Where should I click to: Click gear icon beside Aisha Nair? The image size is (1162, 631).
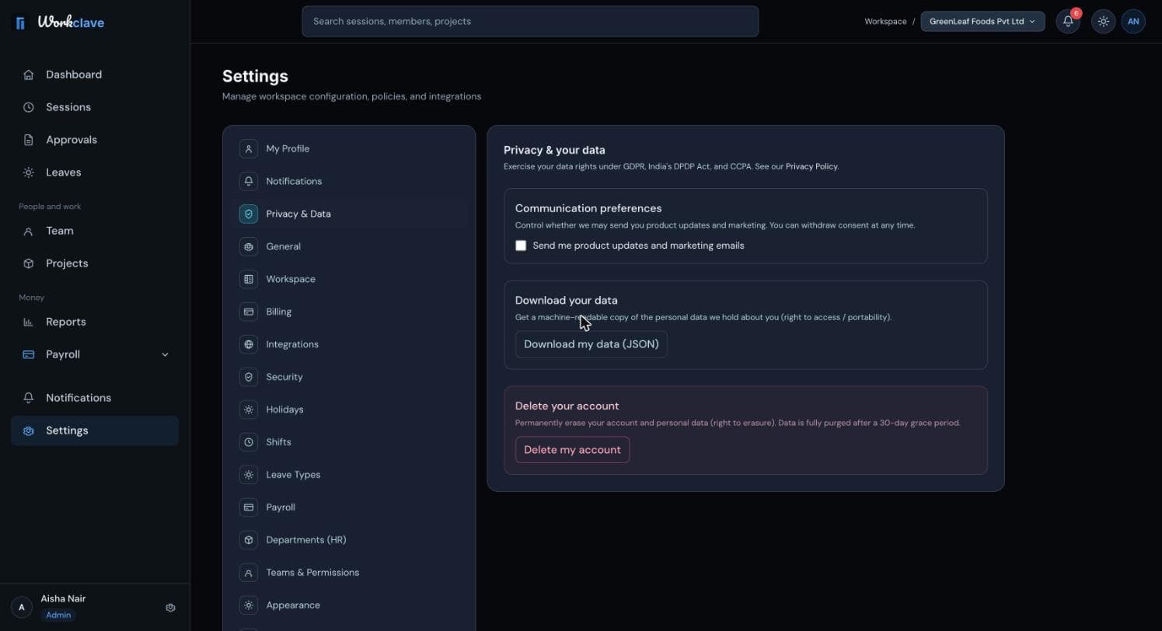[170, 608]
